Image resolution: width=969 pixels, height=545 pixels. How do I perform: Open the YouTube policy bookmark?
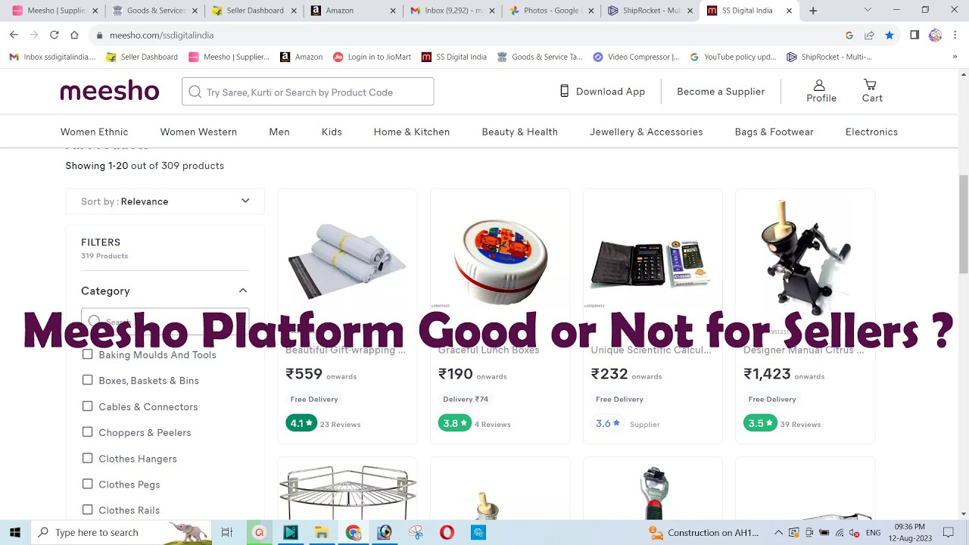coord(733,57)
